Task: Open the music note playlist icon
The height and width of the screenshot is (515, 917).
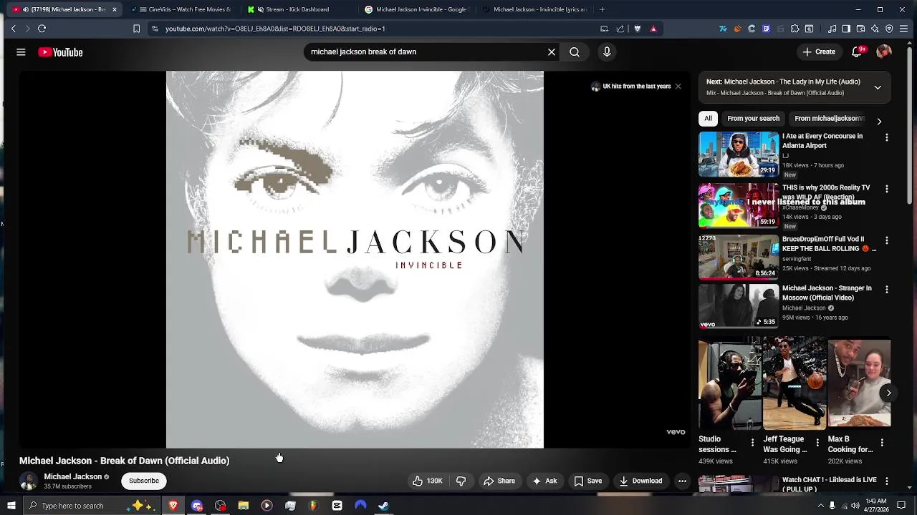Action: [x=832, y=29]
